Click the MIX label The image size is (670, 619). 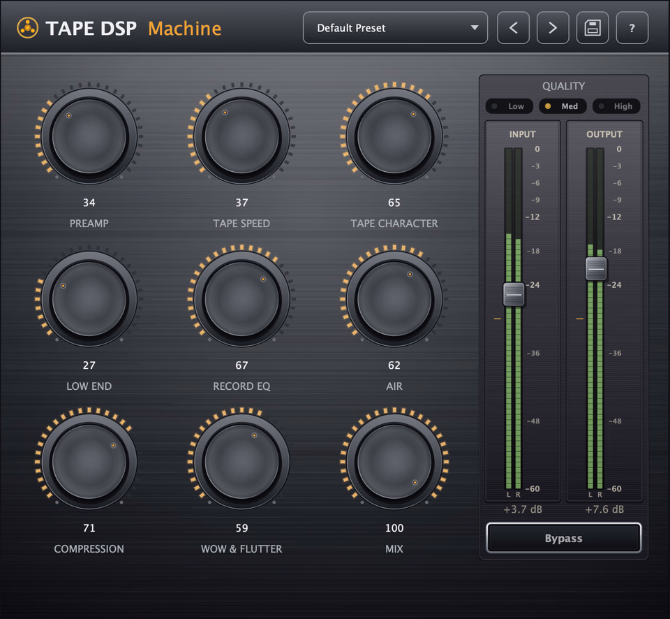[x=394, y=549]
